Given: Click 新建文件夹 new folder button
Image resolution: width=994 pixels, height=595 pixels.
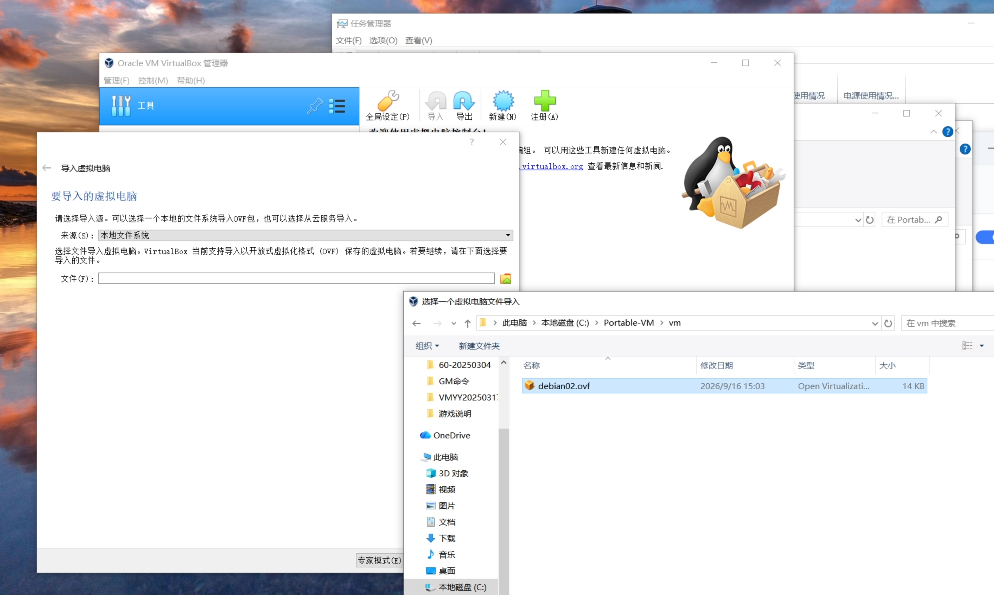Looking at the screenshot, I should click(x=479, y=346).
